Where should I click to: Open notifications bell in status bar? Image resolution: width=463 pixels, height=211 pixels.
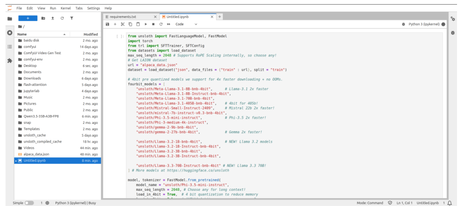click(x=450, y=203)
